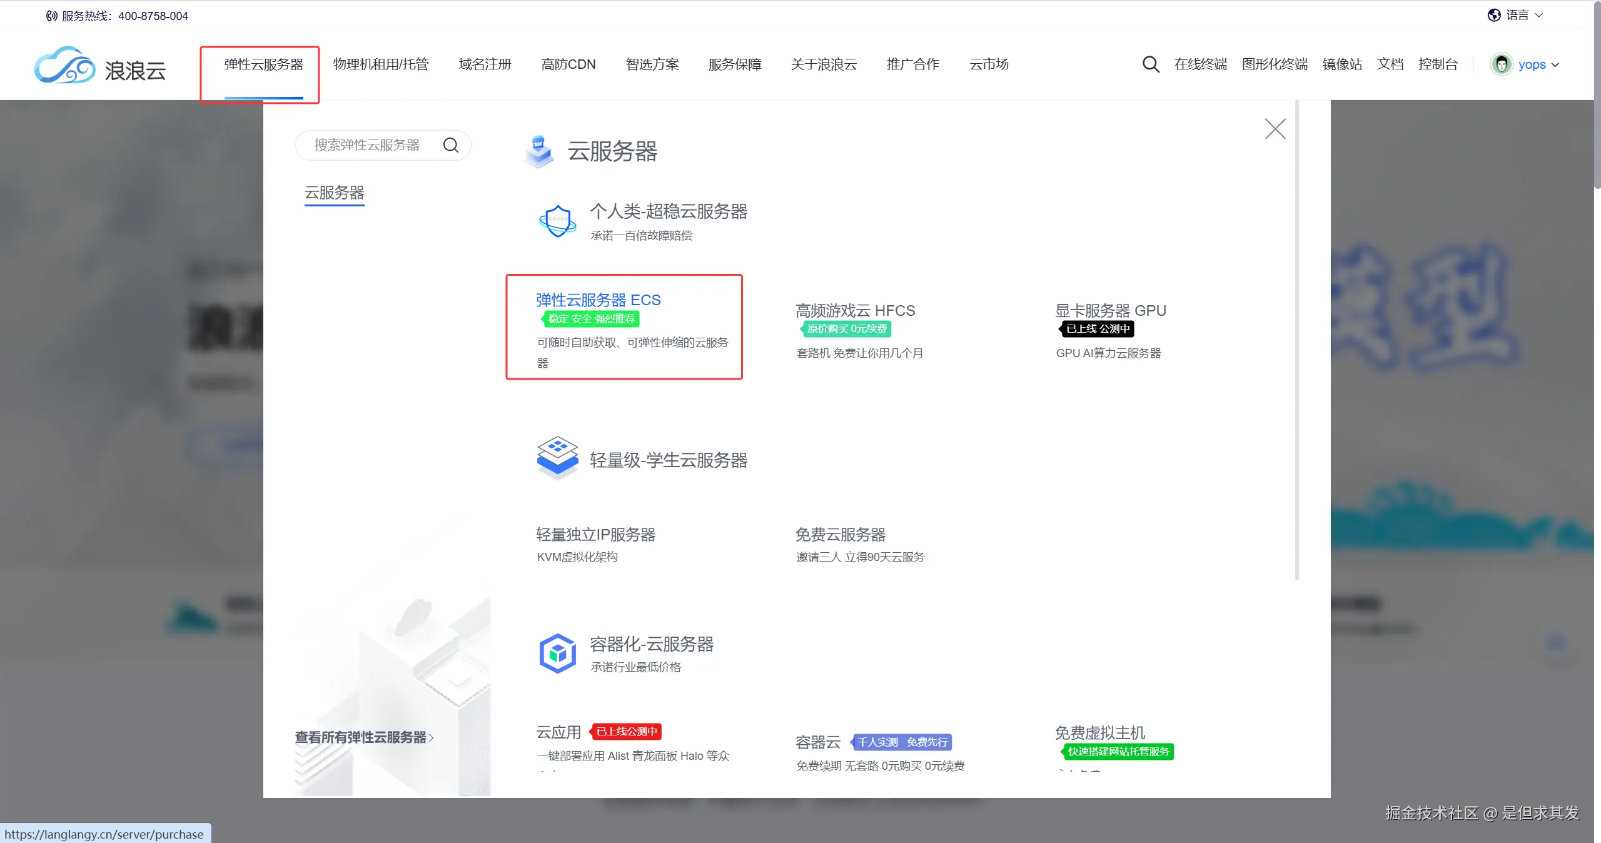Go to 在线终端
The height and width of the screenshot is (843, 1601).
[1201, 64]
